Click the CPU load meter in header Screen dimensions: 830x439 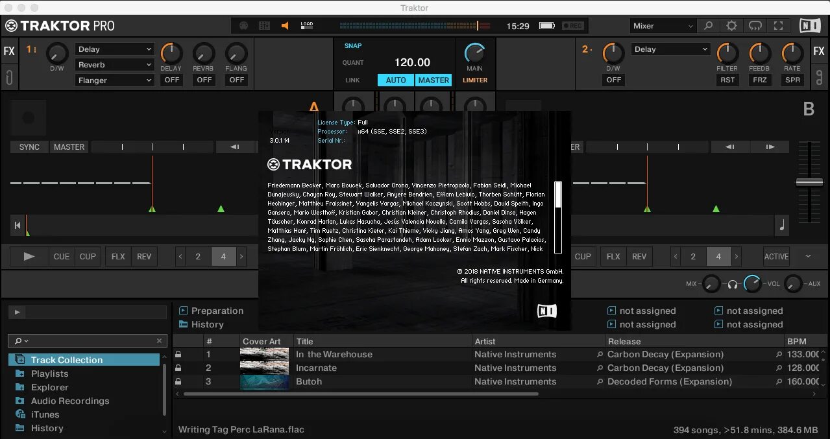[307, 26]
